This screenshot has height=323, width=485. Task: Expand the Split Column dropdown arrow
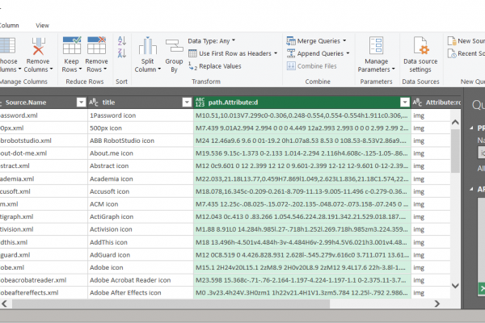159,69
